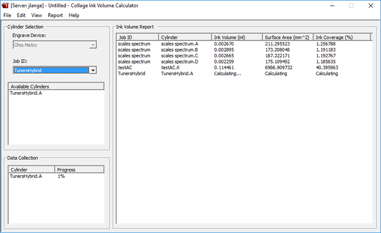
Task: Open the Report menu
Action: (55, 15)
